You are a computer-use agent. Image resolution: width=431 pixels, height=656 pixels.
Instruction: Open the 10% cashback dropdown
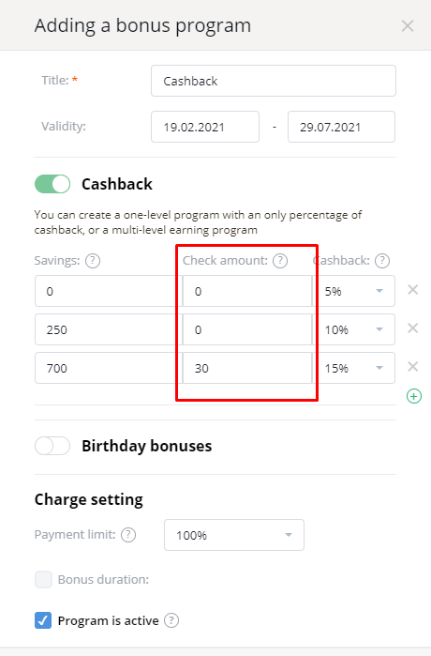353,329
